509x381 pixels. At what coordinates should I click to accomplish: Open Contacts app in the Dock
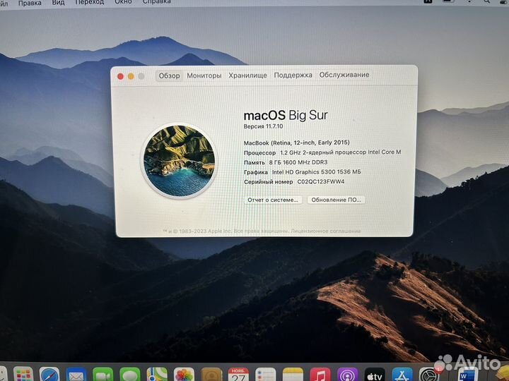point(211,375)
